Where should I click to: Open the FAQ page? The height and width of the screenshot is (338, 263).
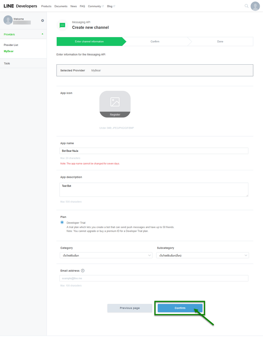coord(82,6)
